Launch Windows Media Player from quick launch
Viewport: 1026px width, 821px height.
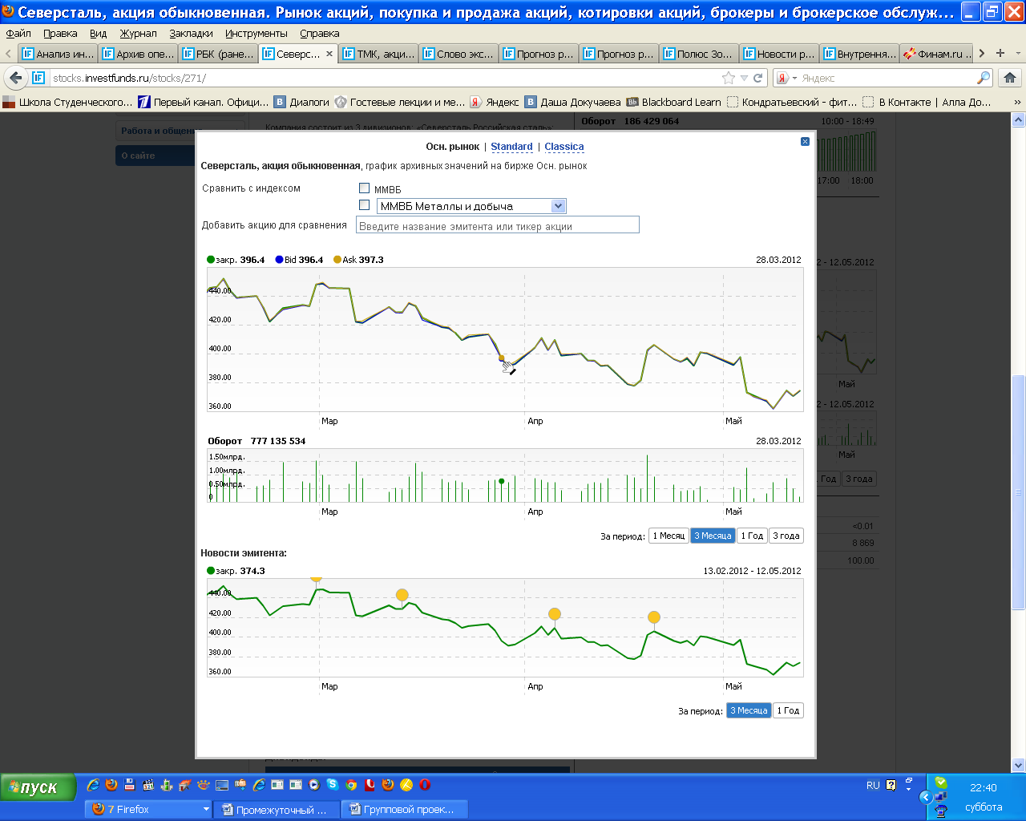[314, 785]
